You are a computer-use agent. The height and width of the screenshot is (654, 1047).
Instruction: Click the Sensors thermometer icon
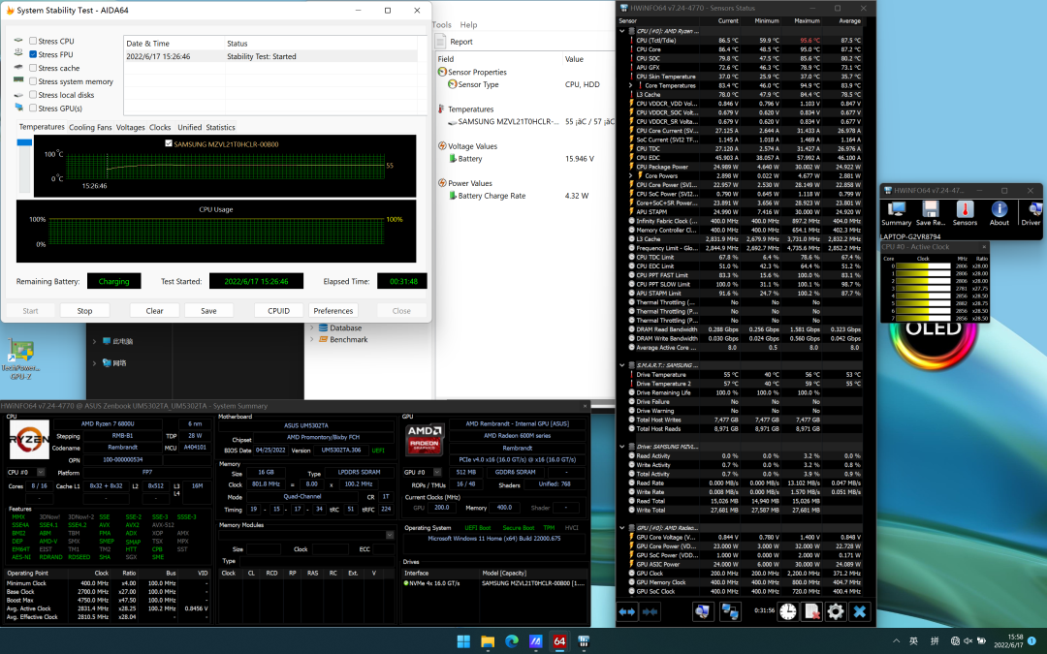[965, 210]
